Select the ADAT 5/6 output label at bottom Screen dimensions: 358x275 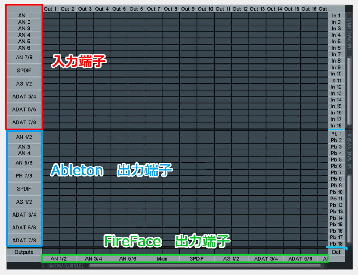pos(300,258)
